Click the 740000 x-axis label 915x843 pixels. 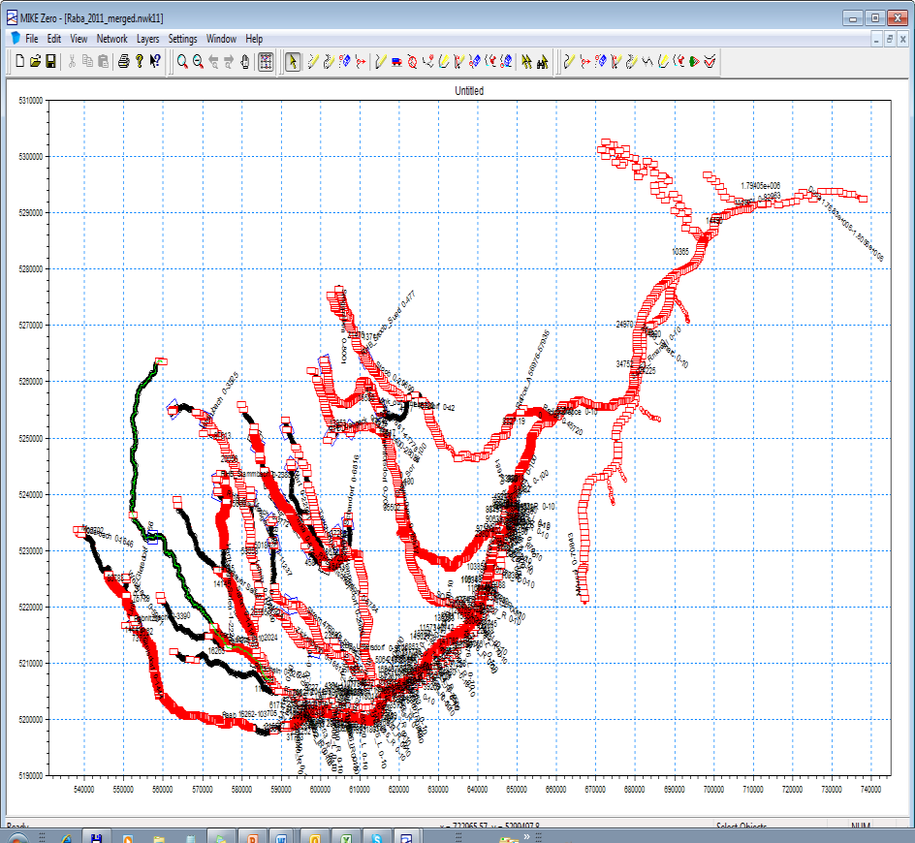click(870, 789)
